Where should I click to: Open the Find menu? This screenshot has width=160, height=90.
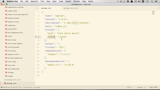click(x=42, y=1)
